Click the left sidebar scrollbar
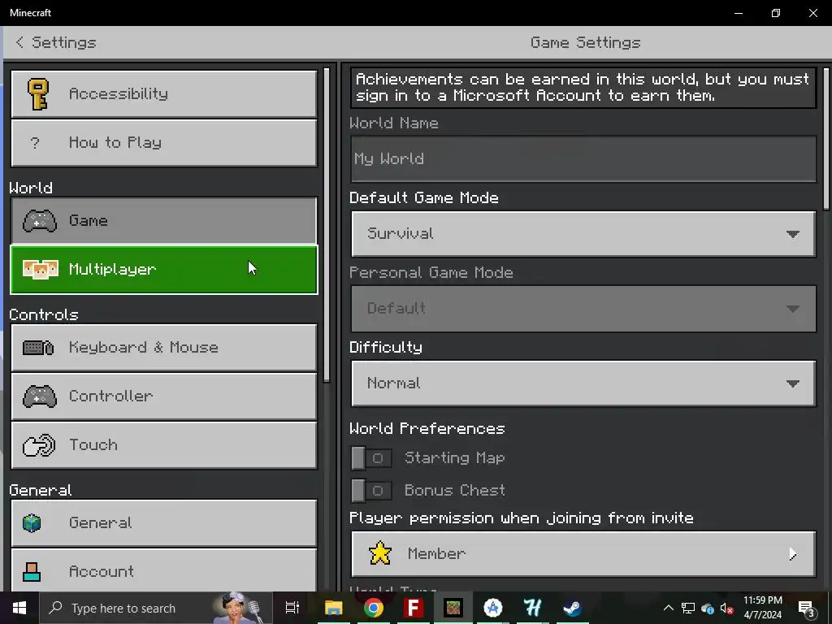Viewport: 832px width, 624px height. 327,225
